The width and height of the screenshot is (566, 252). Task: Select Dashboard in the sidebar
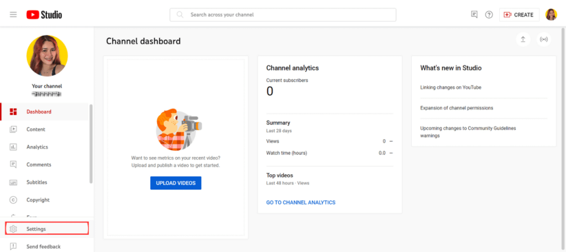(x=39, y=112)
